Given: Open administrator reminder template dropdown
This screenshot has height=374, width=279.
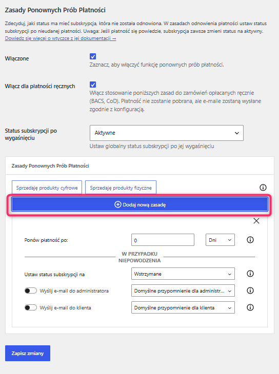Looking at the screenshot, I should [183, 291].
